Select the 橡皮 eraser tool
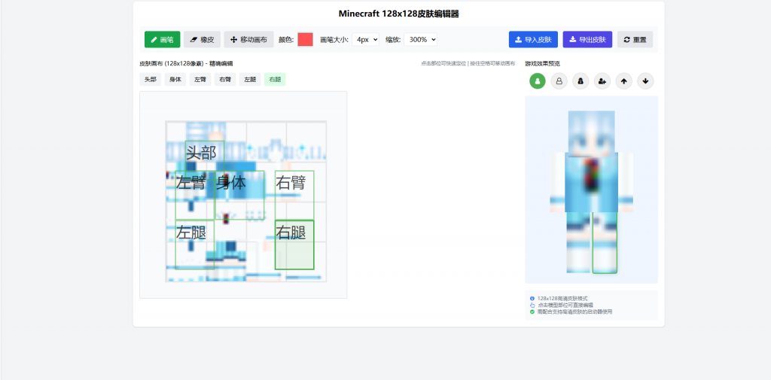The width and height of the screenshot is (771, 380). [202, 39]
